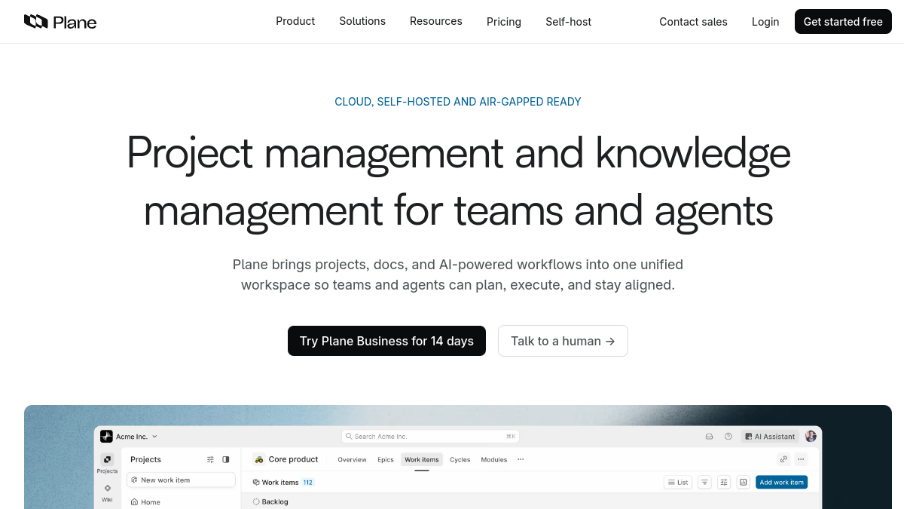Click the Login link
This screenshot has height=509, width=904.
click(x=765, y=22)
